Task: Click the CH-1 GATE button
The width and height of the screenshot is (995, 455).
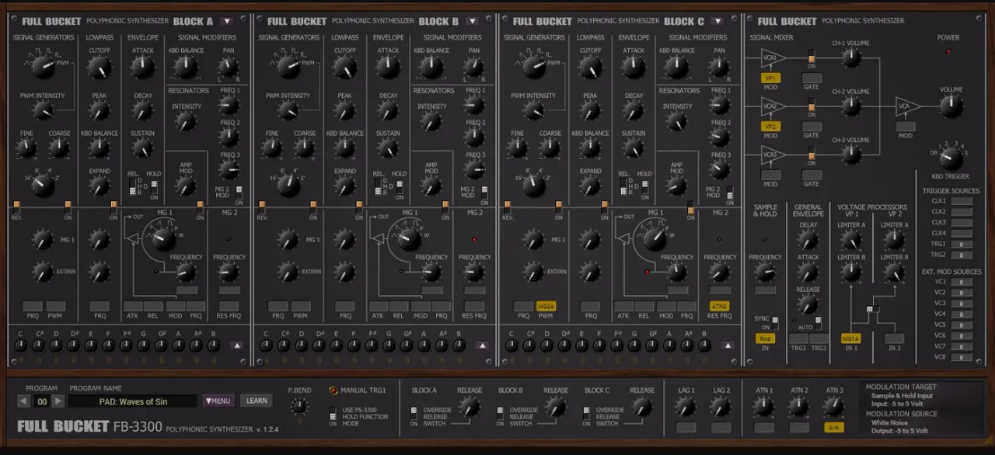Action: [x=812, y=78]
